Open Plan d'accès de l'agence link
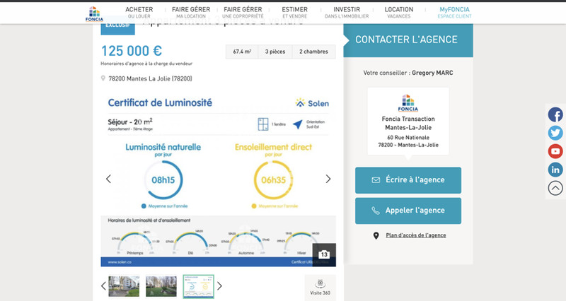Image resolution: width=566 pixels, height=301 pixels. point(416,235)
